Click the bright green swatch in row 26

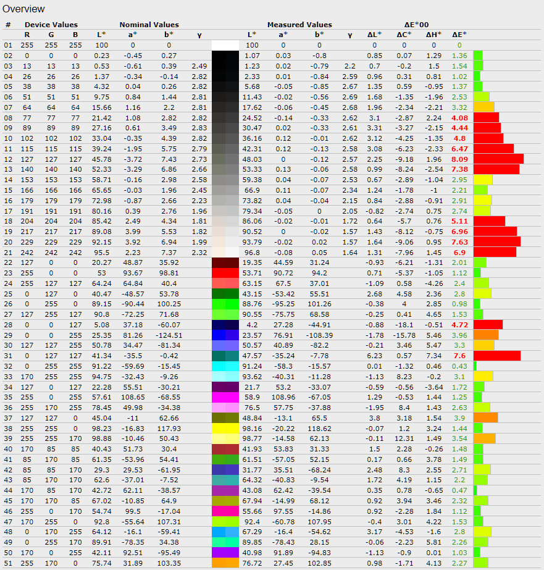click(x=225, y=304)
